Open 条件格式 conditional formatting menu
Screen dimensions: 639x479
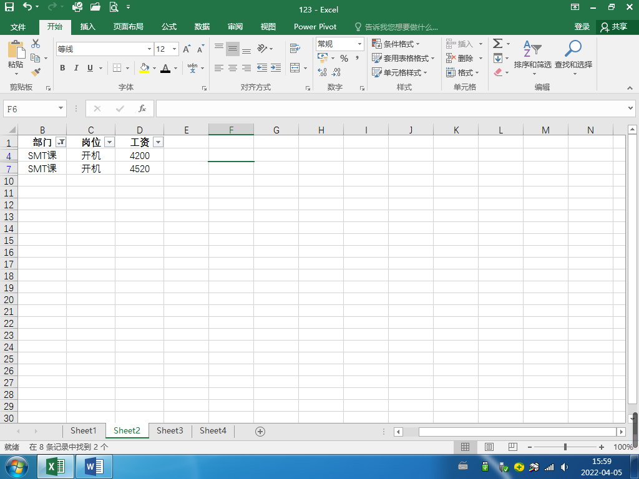[396, 44]
